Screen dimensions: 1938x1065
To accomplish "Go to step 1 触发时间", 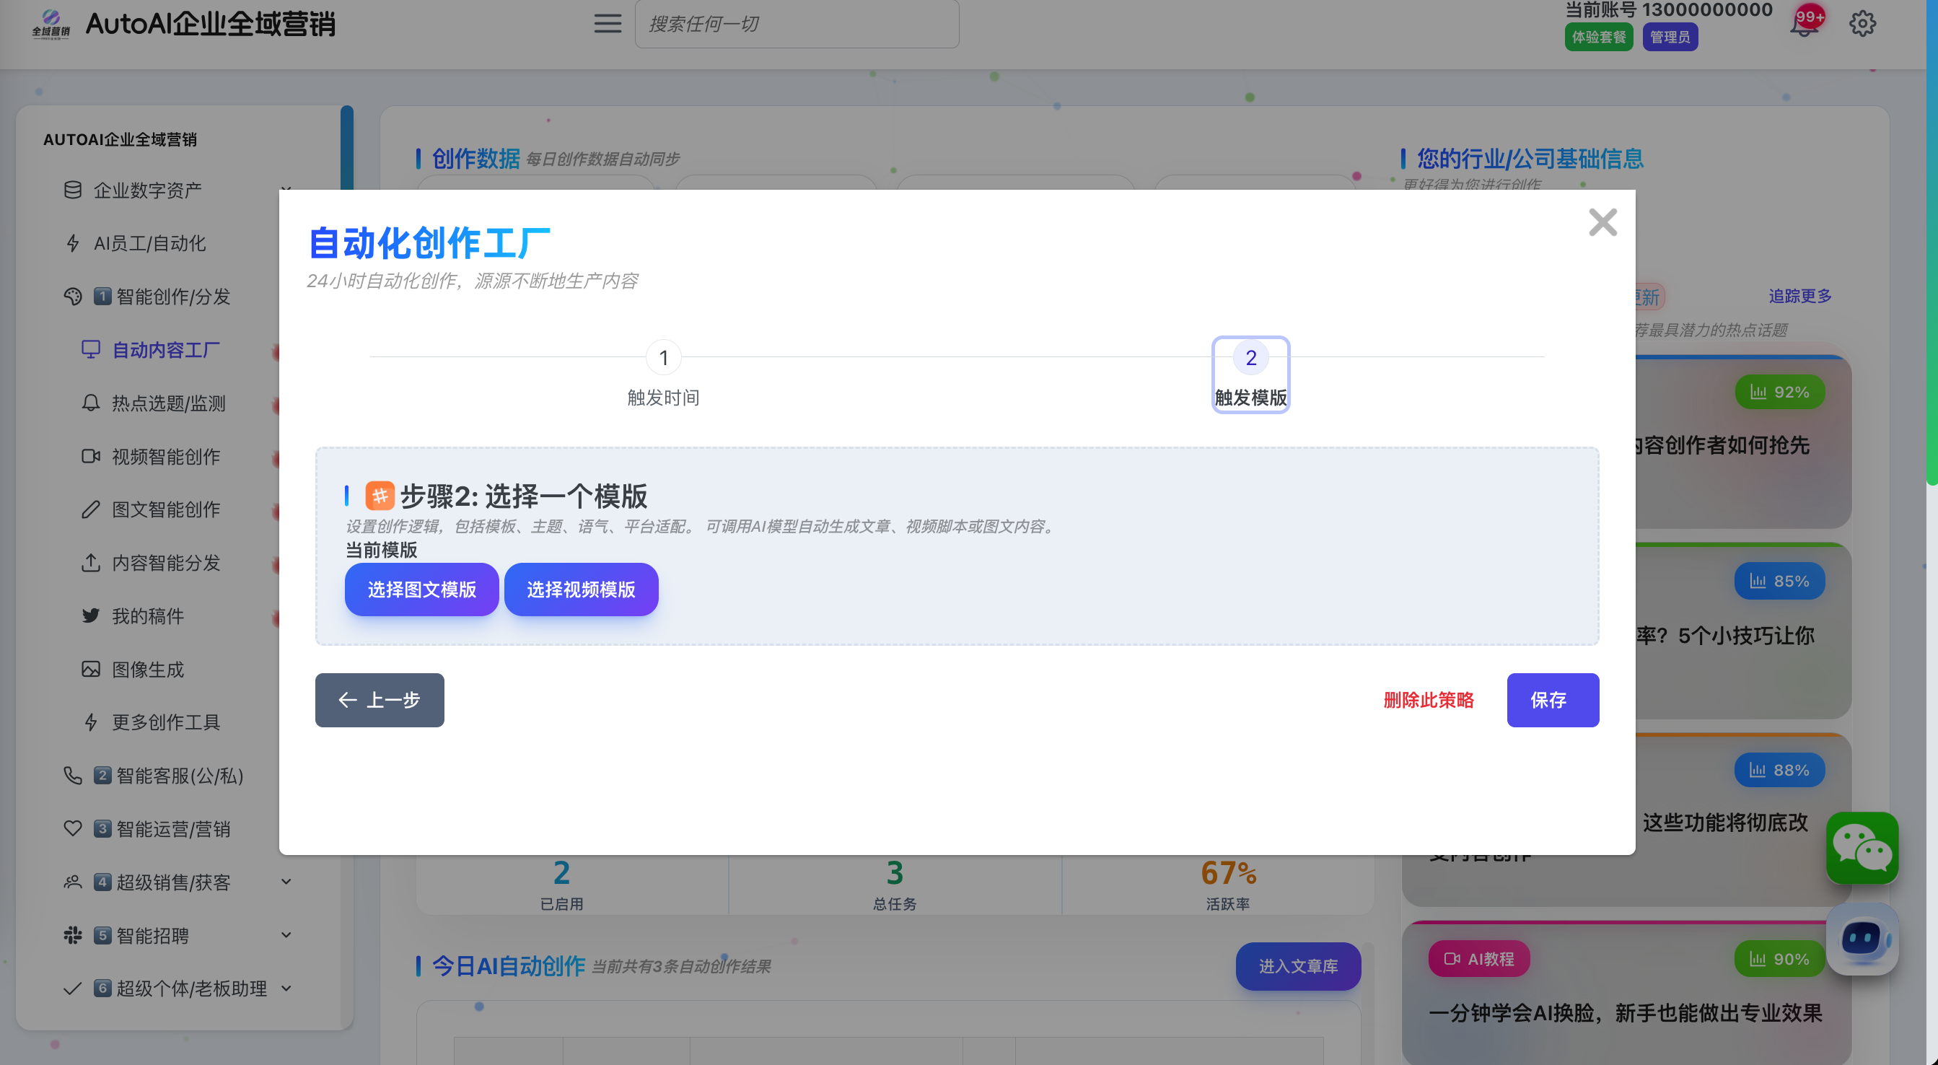I will [x=664, y=358].
